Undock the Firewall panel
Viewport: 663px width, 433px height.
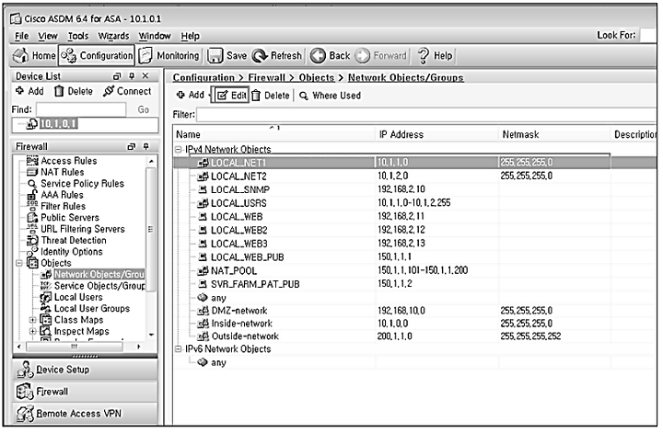click(132, 146)
